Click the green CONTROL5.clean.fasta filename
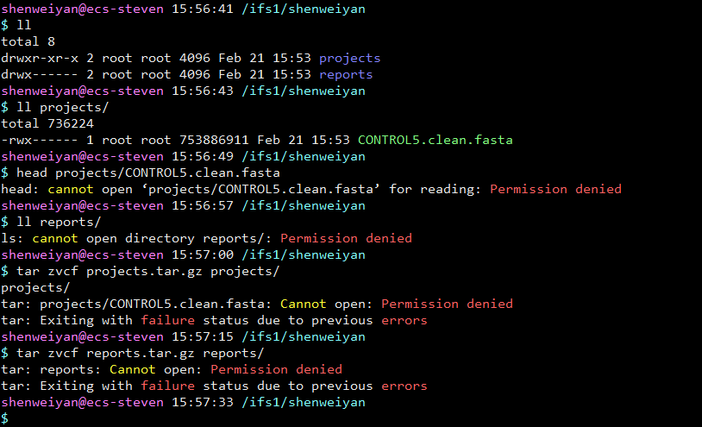The image size is (702, 427). [x=437, y=140]
